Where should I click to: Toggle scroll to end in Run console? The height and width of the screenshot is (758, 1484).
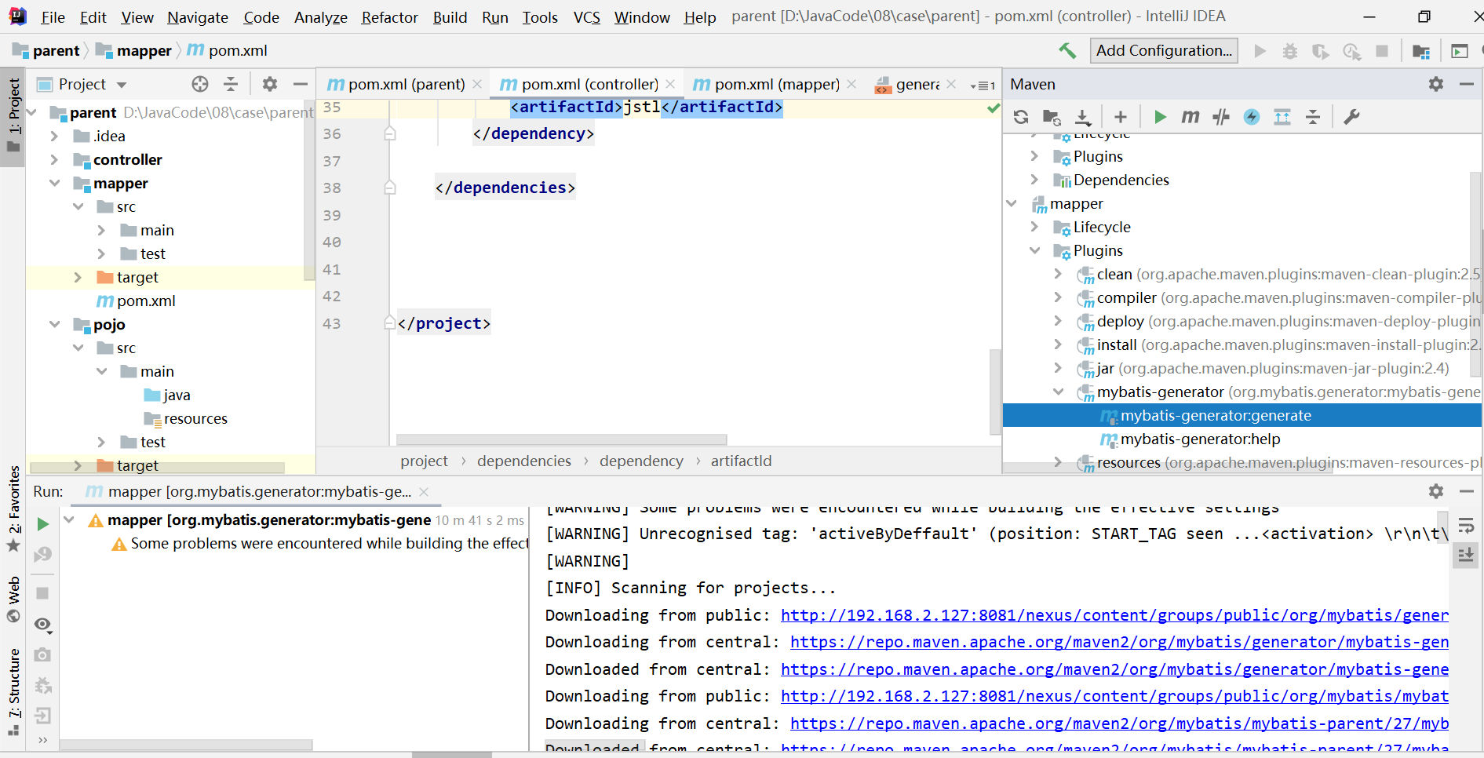[1466, 556]
